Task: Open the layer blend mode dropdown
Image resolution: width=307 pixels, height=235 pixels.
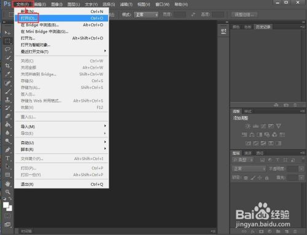Action: (249, 169)
